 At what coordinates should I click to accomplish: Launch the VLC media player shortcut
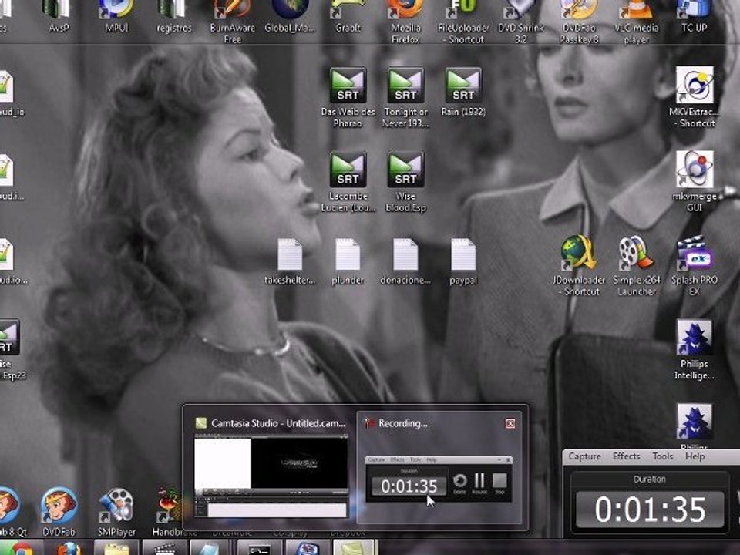point(636,22)
